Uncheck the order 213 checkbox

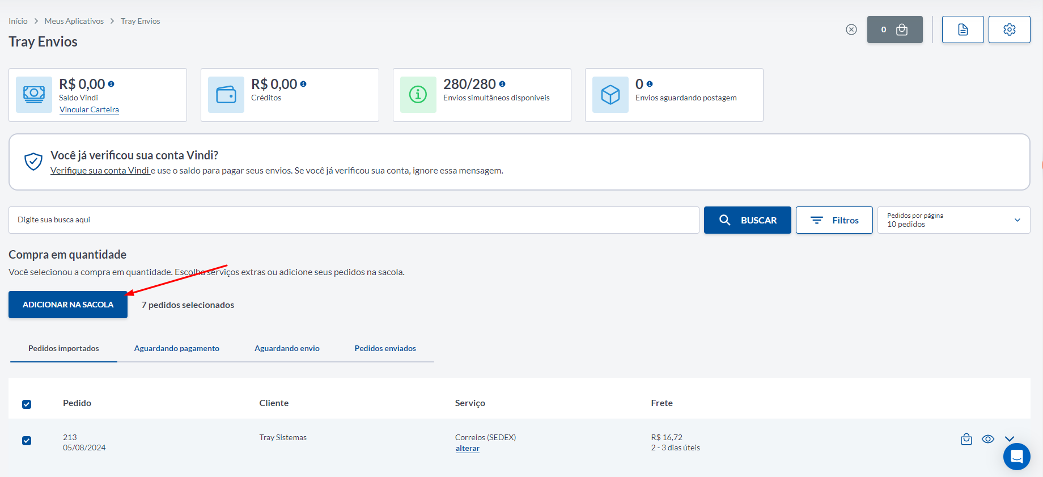pyautogui.click(x=27, y=441)
